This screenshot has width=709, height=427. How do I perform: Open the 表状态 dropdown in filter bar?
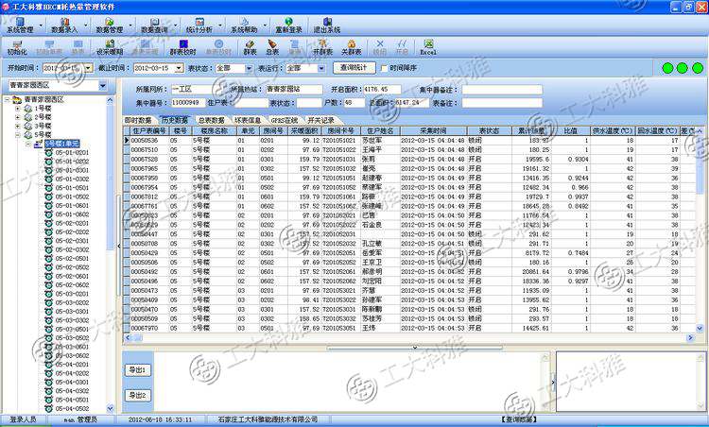249,68
